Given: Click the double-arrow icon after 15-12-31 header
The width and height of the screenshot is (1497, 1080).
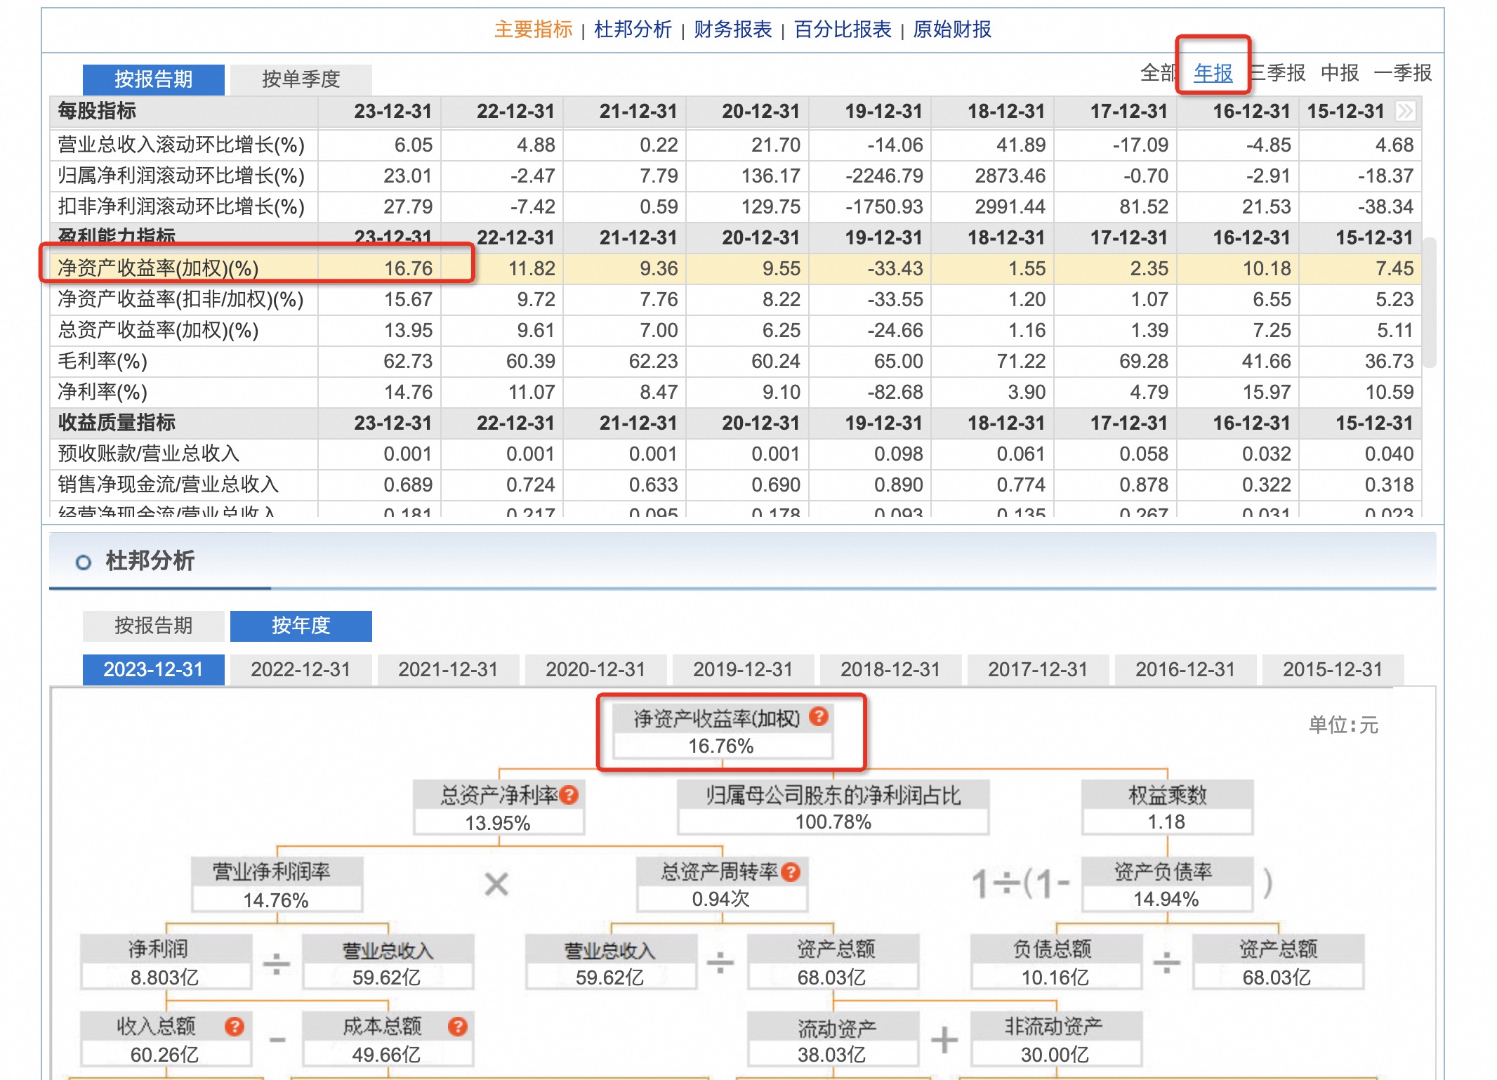Looking at the screenshot, I should 1406,111.
